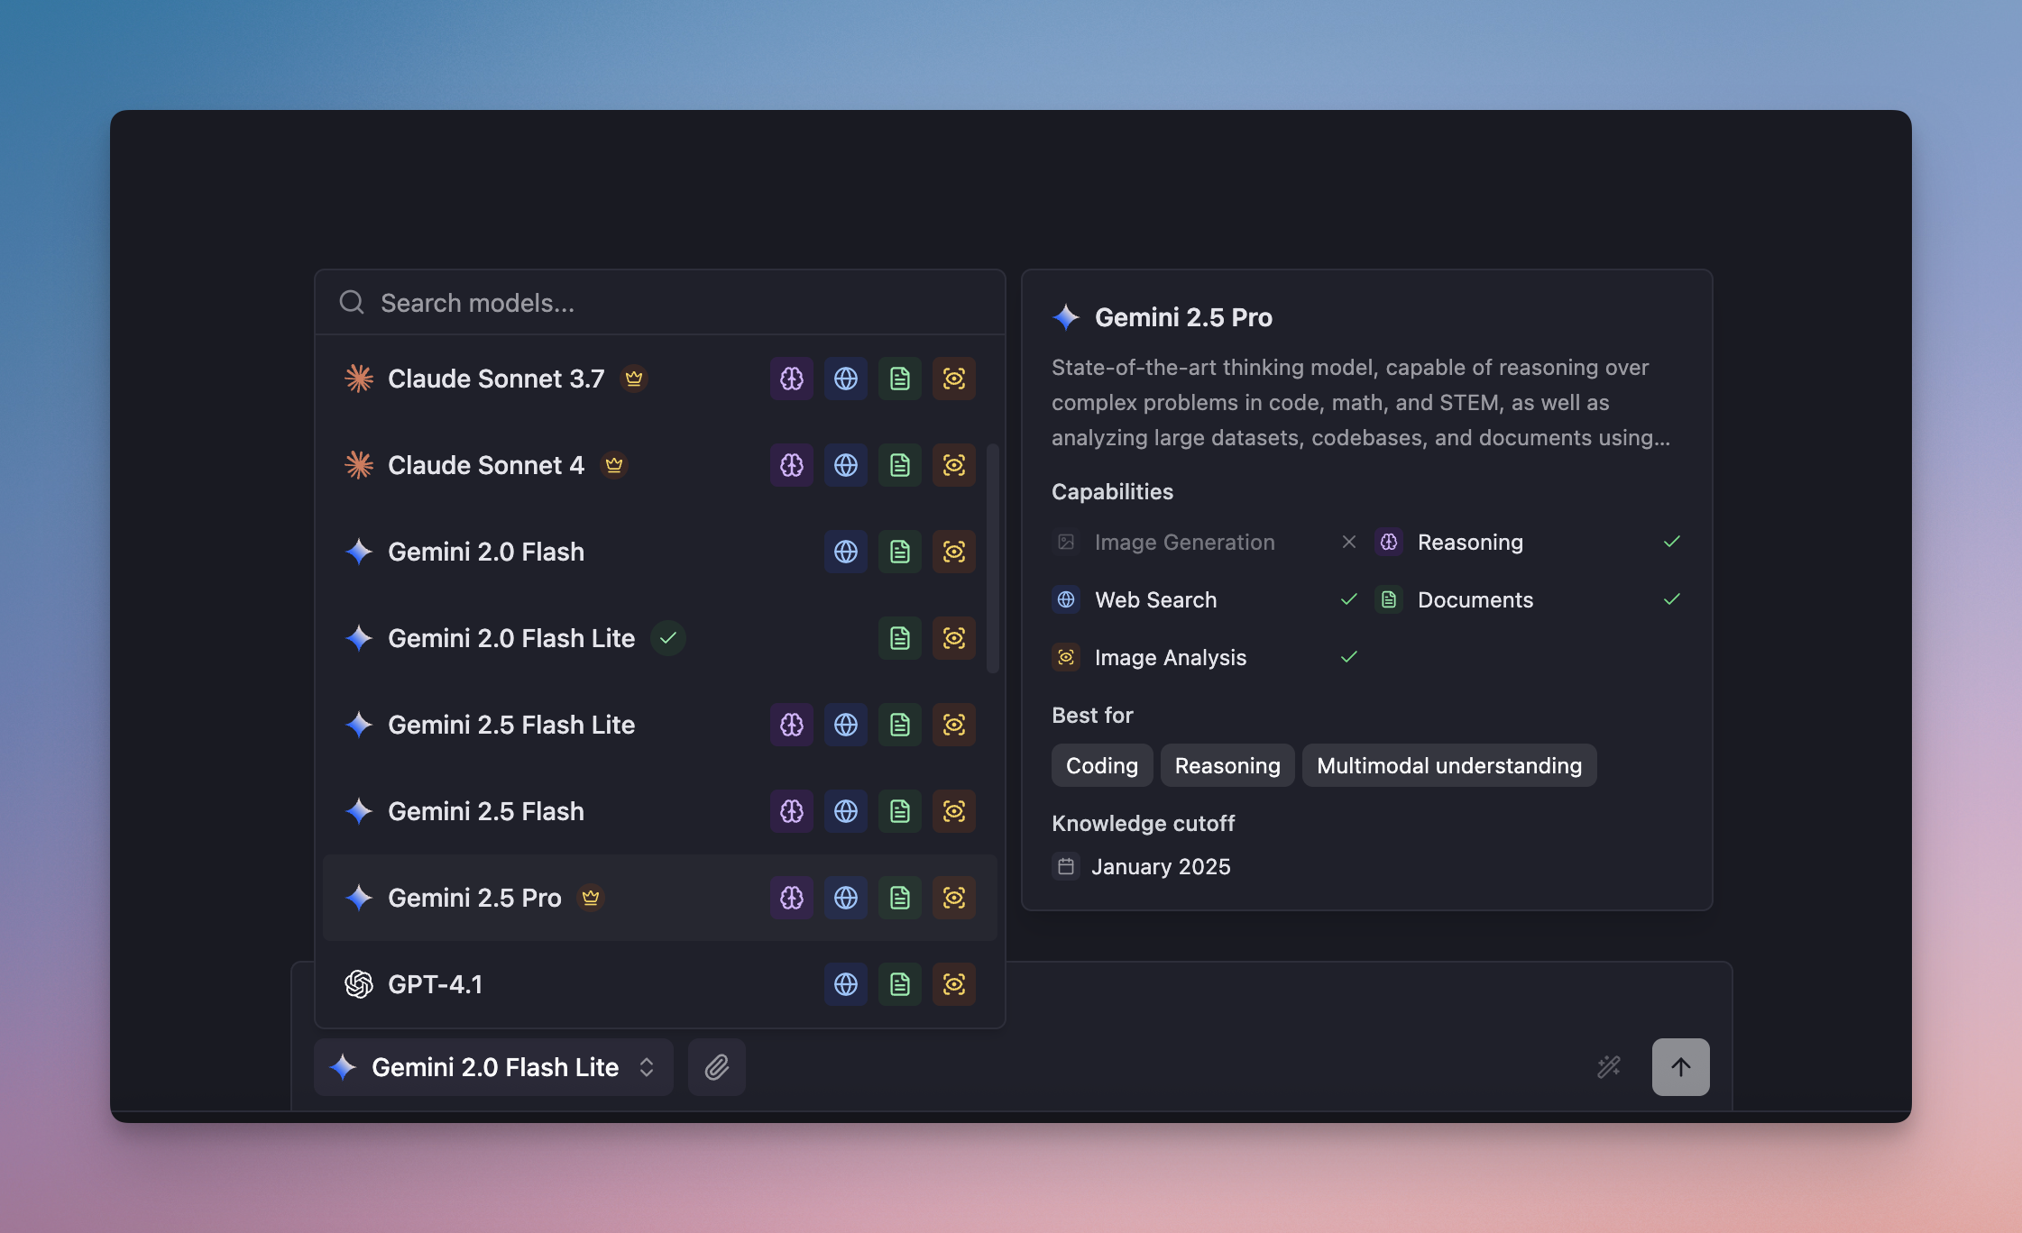This screenshot has height=1233, width=2022.
Task: Click the model list scrollbar
Action: pyautogui.click(x=993, y=559)
